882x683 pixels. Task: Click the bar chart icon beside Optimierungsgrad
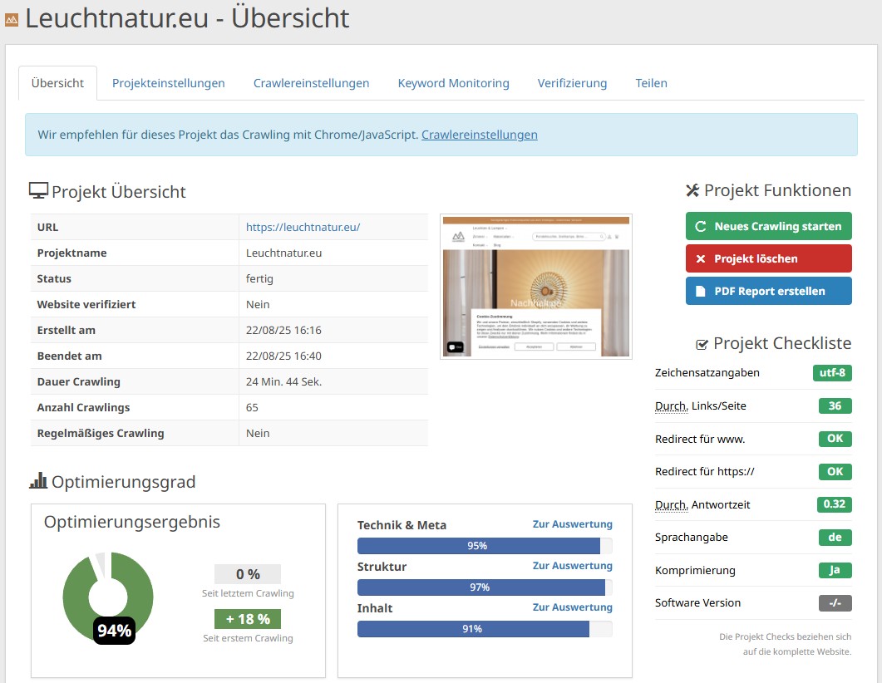tap(37, 479)
